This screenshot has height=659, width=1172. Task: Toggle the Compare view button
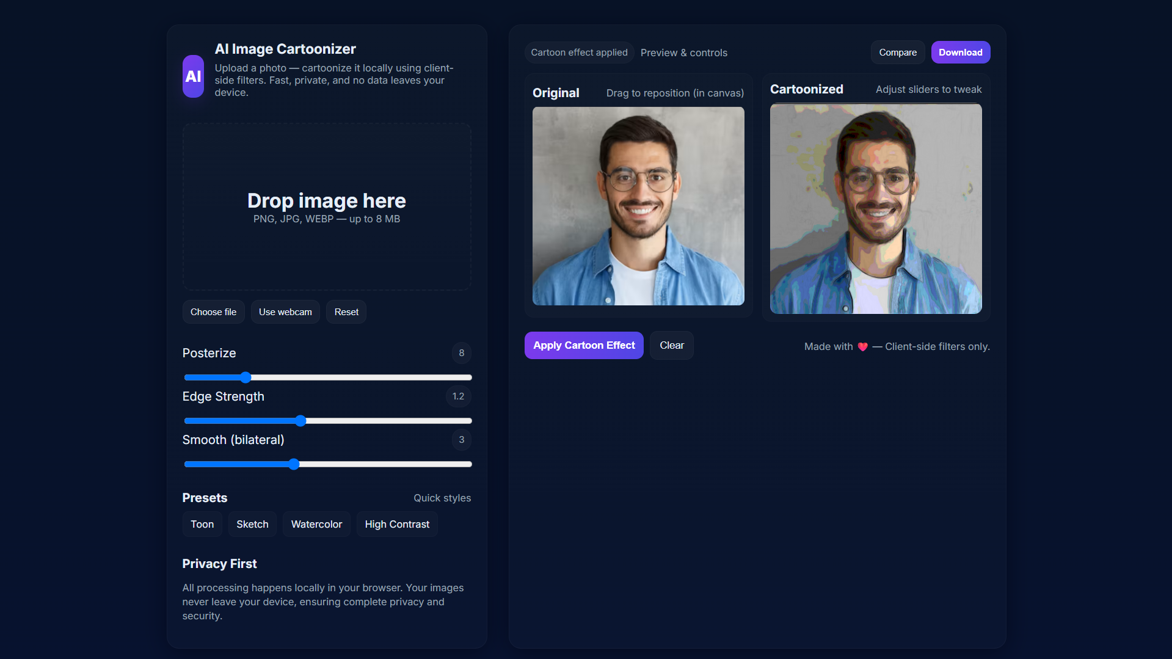click(897, 53)
